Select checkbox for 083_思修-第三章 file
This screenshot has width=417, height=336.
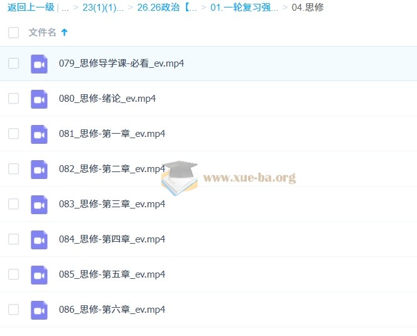pos(13,204)
